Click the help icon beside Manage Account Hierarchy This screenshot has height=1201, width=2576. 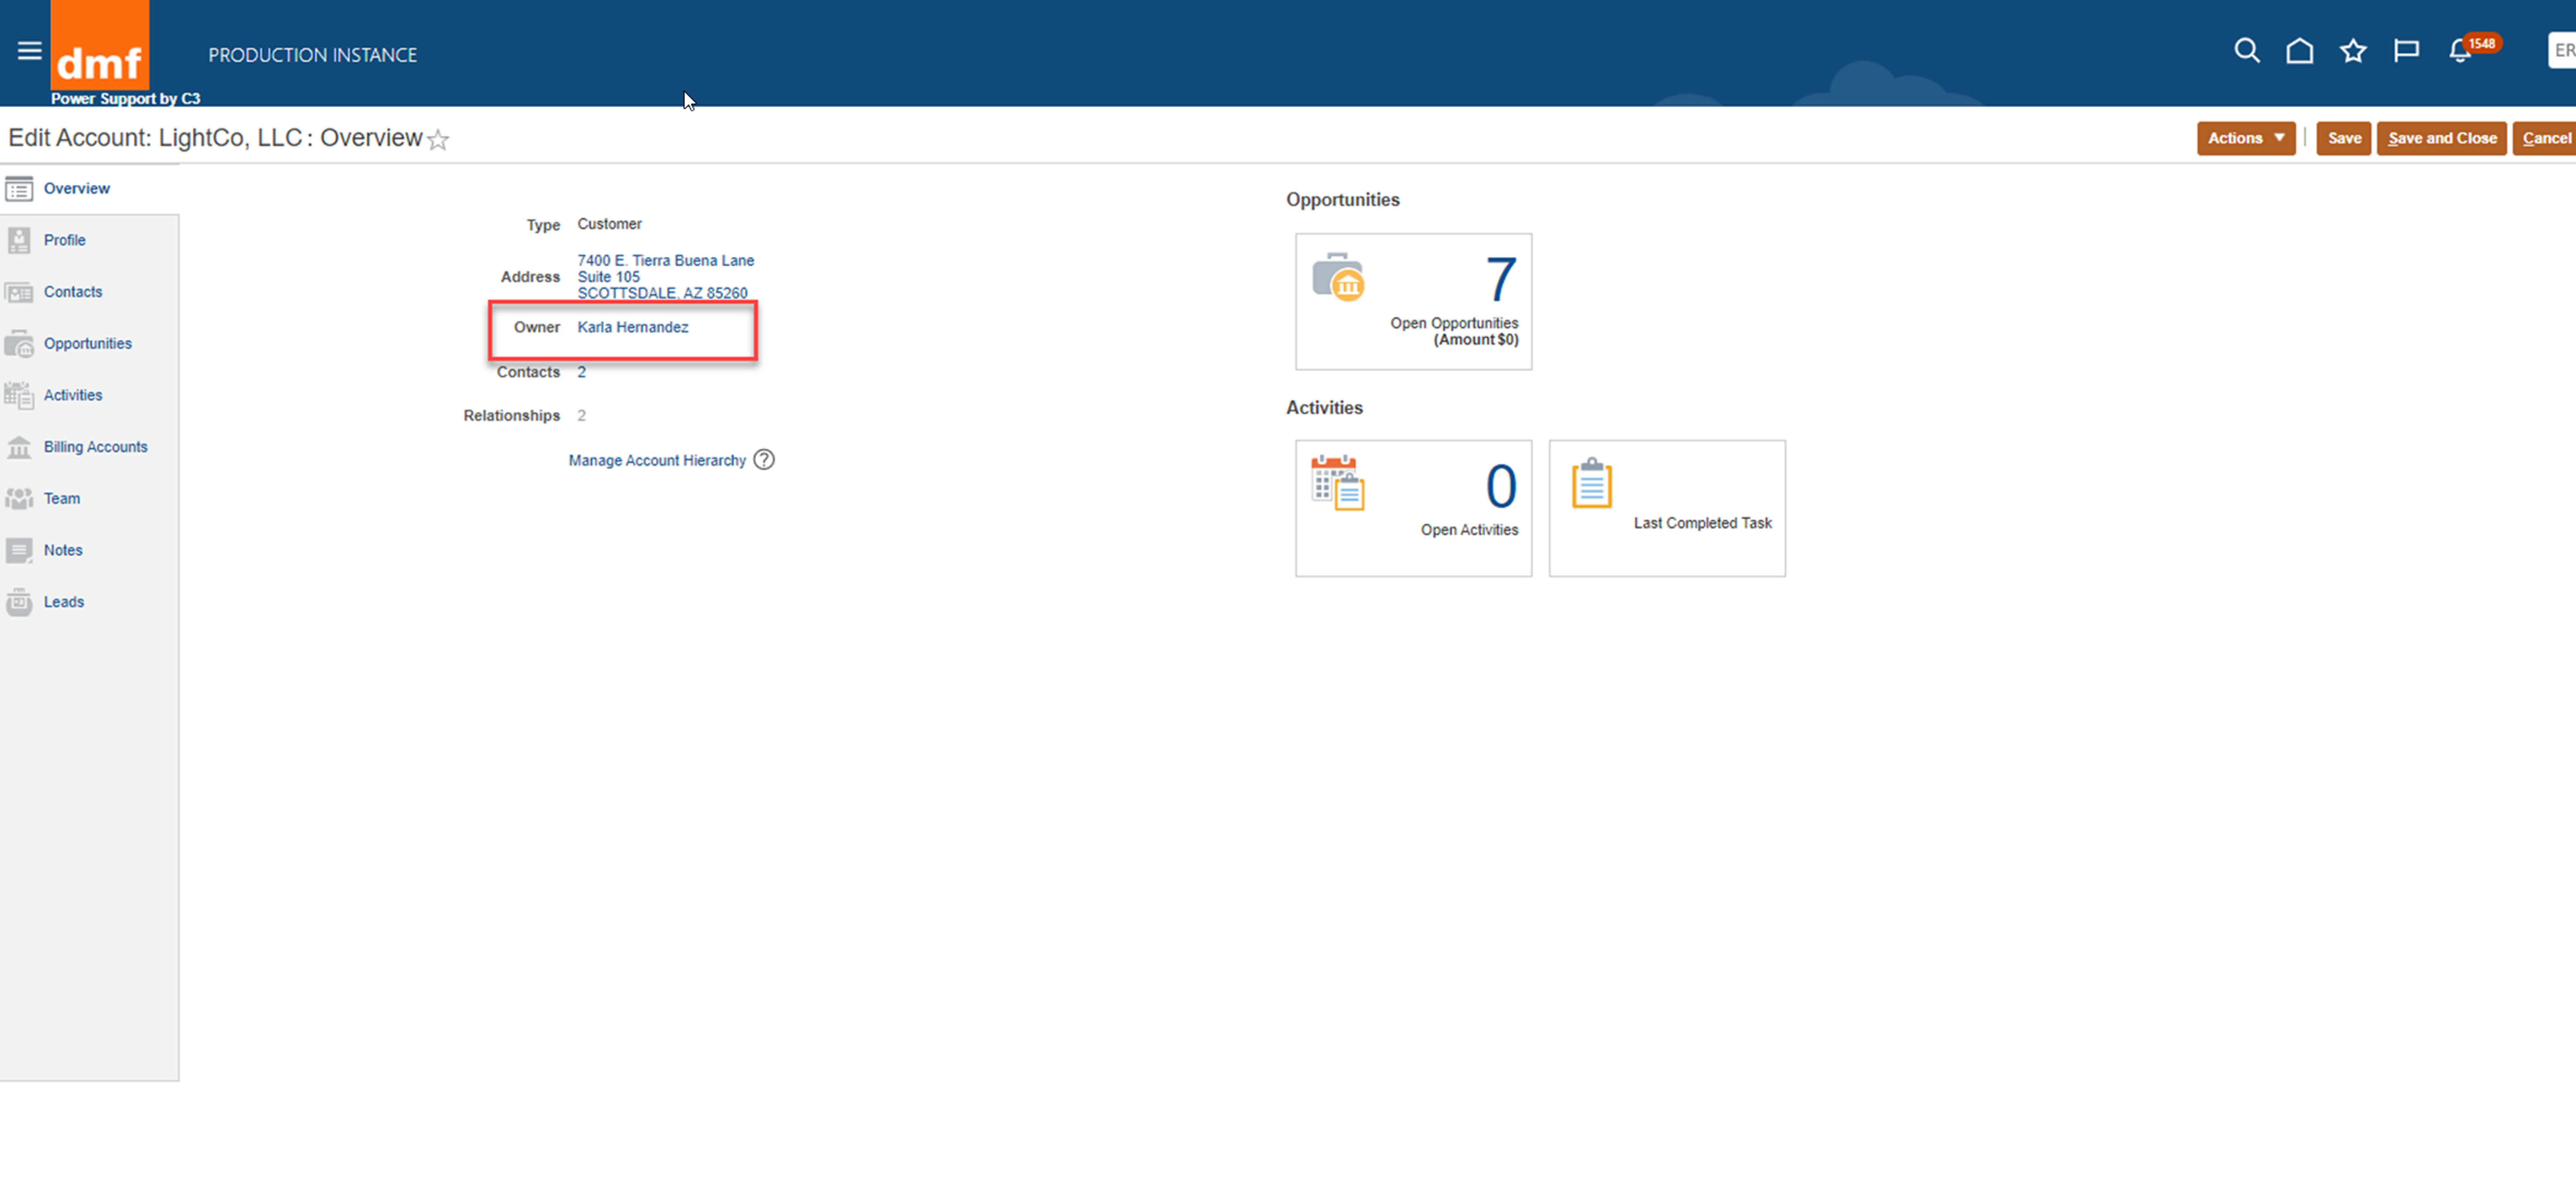(x=764, y=460)
